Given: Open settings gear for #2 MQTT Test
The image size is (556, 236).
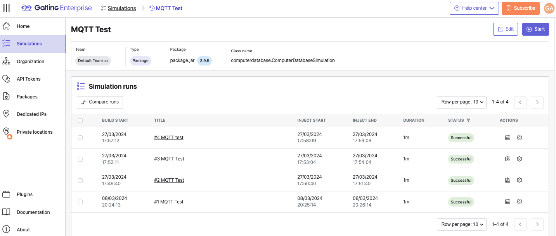Looking at the screenshot, I should 520,180.
